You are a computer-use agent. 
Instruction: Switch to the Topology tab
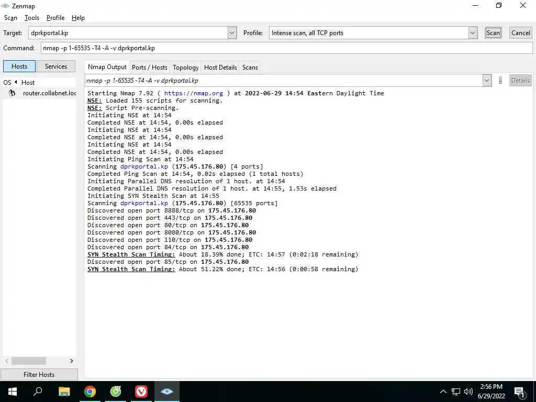pos(185,68)
